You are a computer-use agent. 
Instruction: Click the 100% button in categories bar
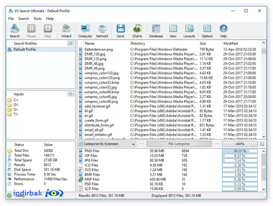[240, 144]
